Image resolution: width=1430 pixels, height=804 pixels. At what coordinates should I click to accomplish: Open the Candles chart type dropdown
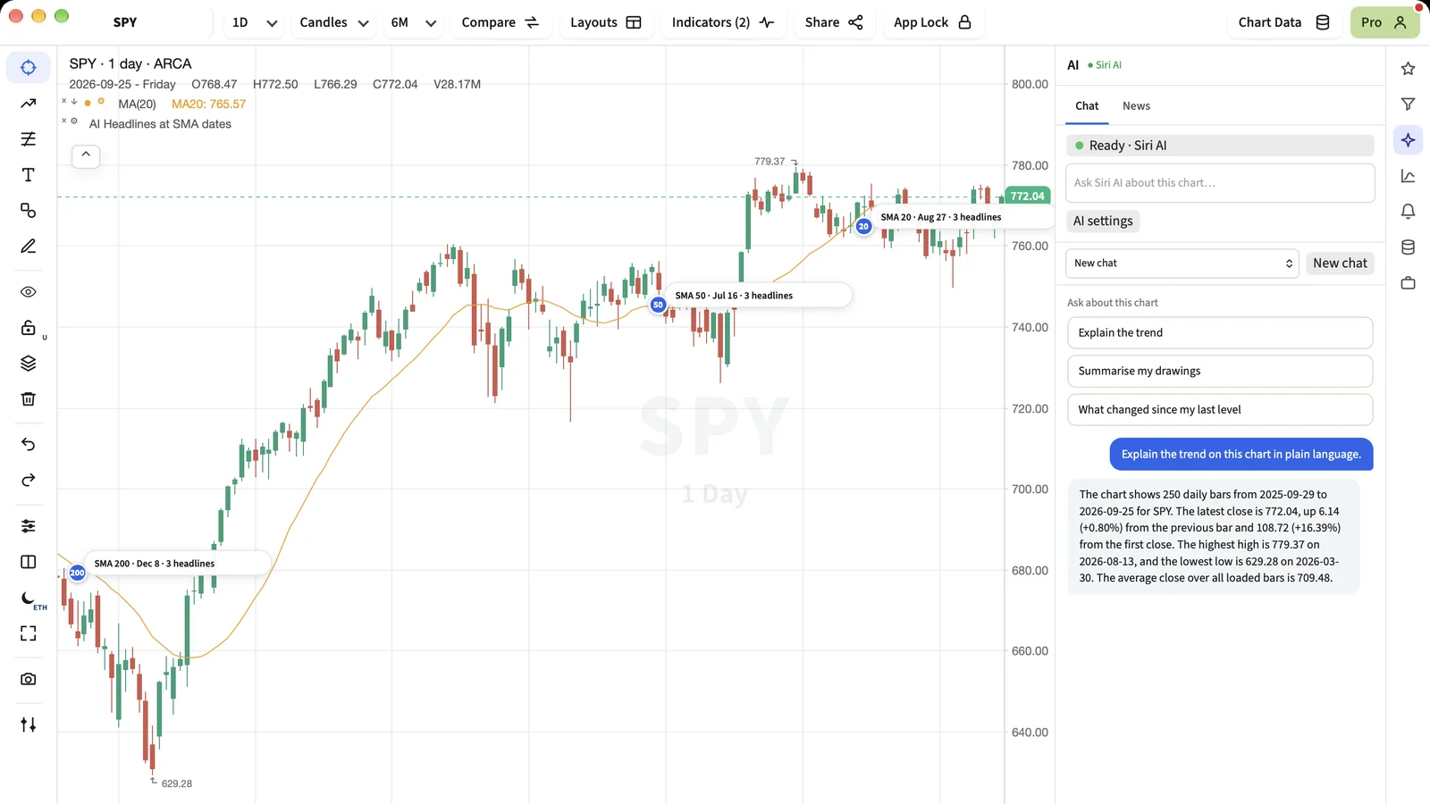click(x=334, y=22)
